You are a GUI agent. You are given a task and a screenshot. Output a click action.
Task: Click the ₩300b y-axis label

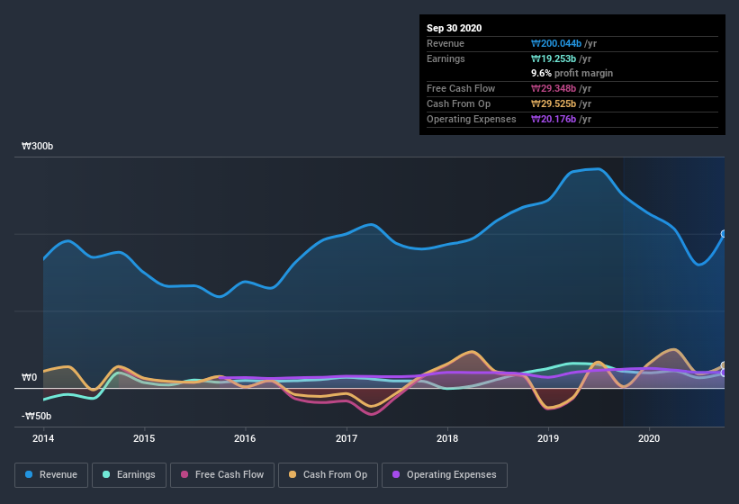point(38,146)
